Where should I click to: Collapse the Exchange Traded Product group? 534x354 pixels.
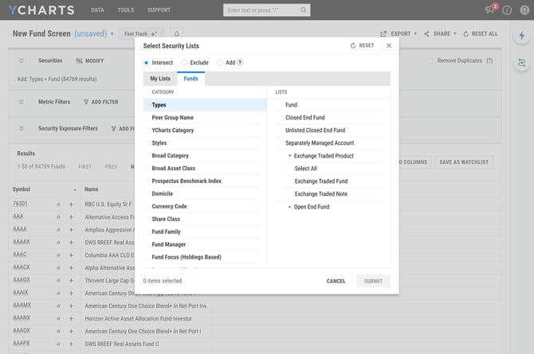pyautogui.click(x=290, y=156)
